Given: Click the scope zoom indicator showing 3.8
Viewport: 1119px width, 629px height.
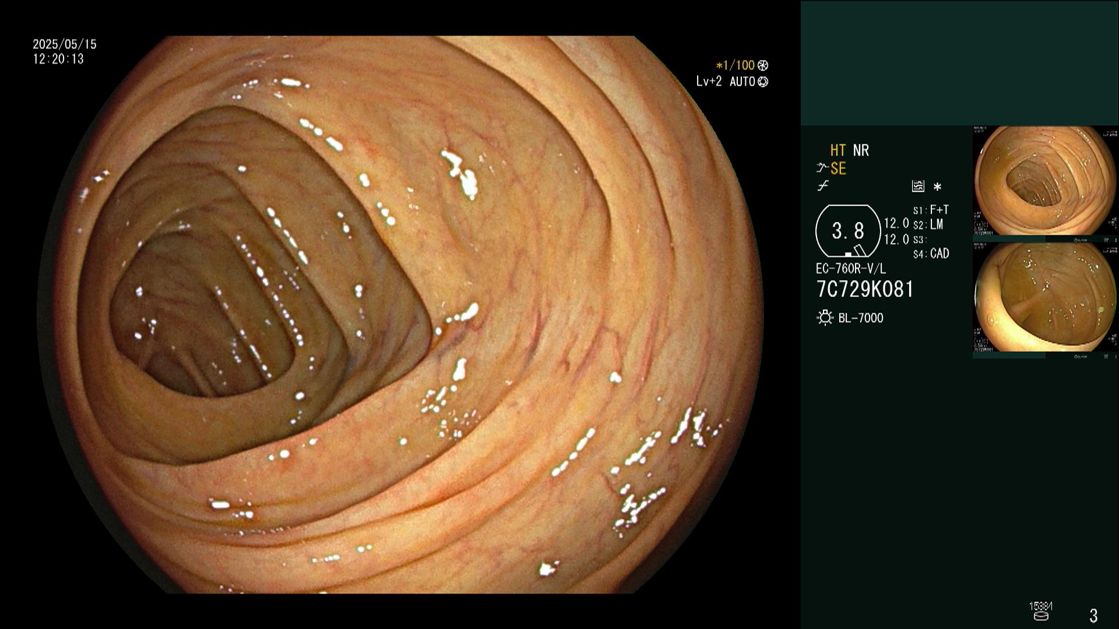Looking at the screenshot, I should [x=848, y=231].
